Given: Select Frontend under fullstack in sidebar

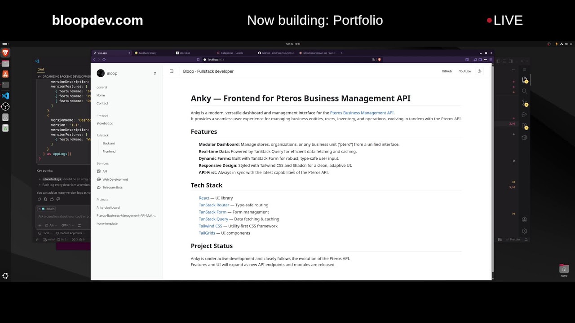Looking at the screenshot, I should 109,152.
